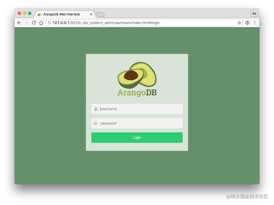274x205 pixels.
Task: Open the Chrome three-dot menu
Action: click(255, 23)
